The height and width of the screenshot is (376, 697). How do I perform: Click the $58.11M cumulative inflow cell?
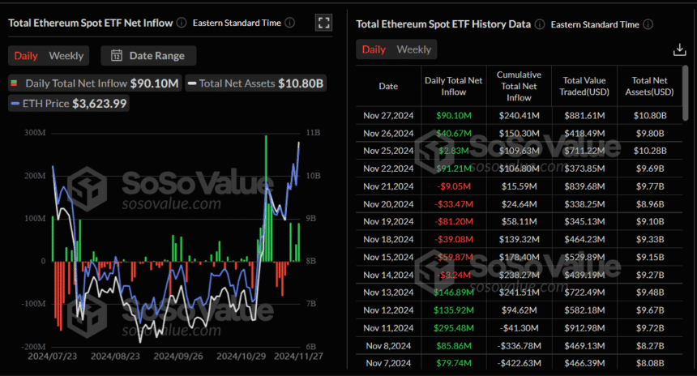coord(519,221)
